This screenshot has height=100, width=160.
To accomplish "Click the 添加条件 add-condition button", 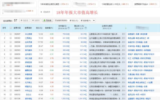I will coord(45,12).
